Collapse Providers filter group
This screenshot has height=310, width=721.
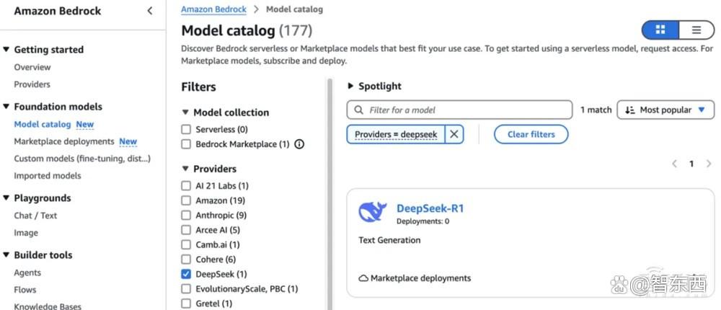click(x=185, y=169)
